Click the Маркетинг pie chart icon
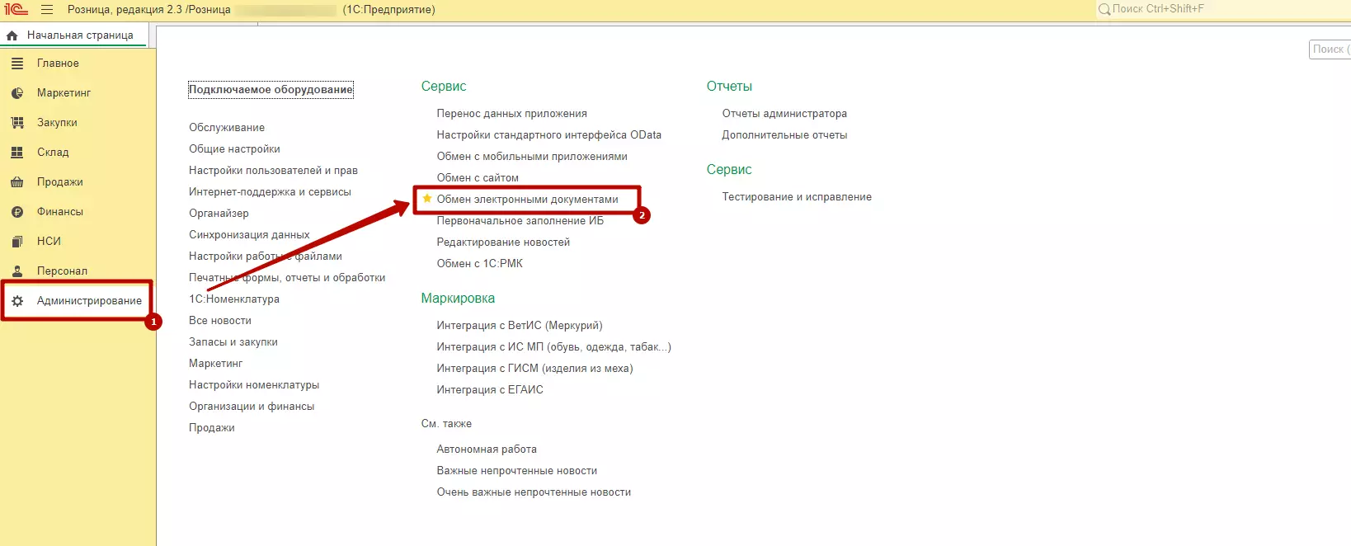This screenshot has width=1351, height=546. [17, 93]
